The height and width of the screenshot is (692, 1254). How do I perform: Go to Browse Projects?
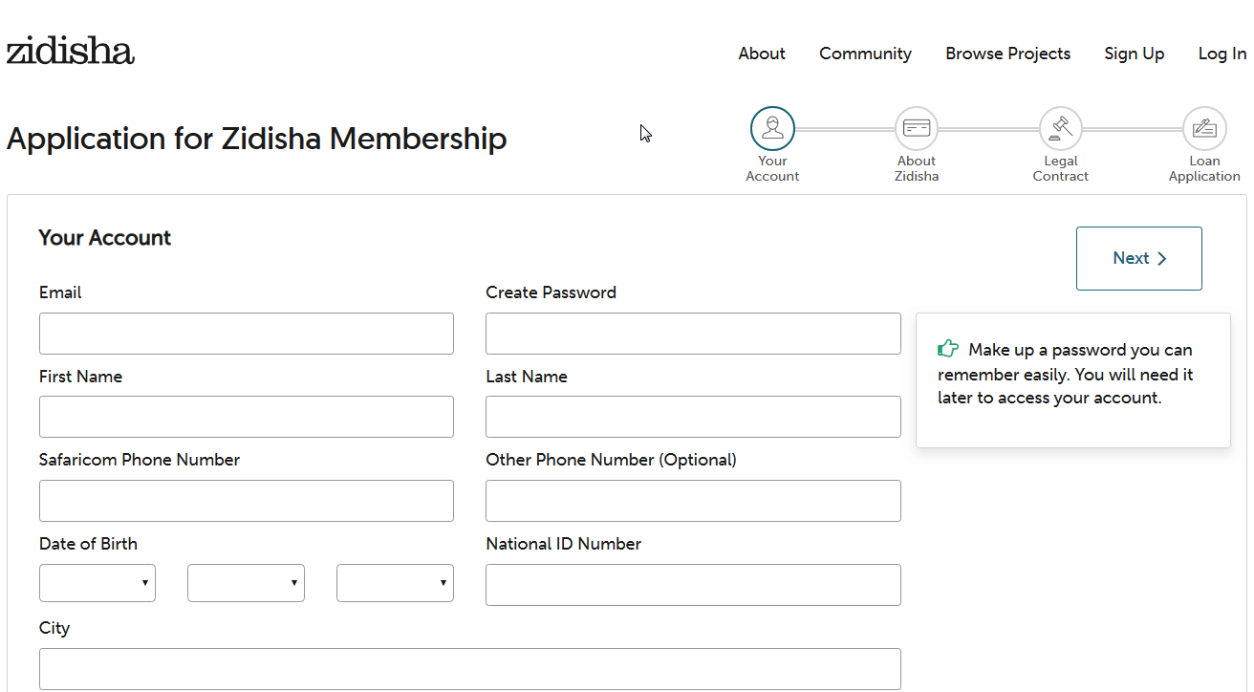1007,54
